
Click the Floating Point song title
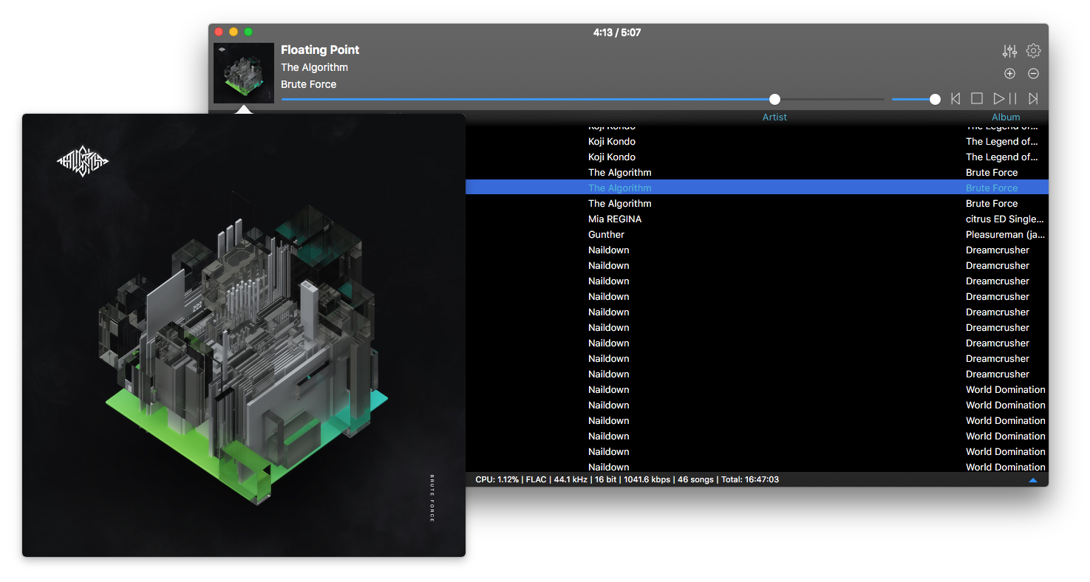[320, 49]
